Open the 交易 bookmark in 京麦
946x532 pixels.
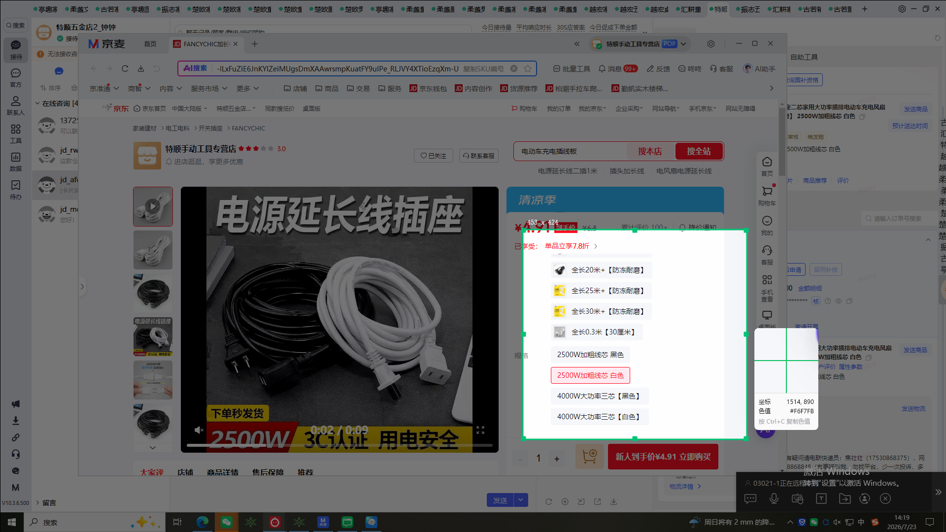358,89
